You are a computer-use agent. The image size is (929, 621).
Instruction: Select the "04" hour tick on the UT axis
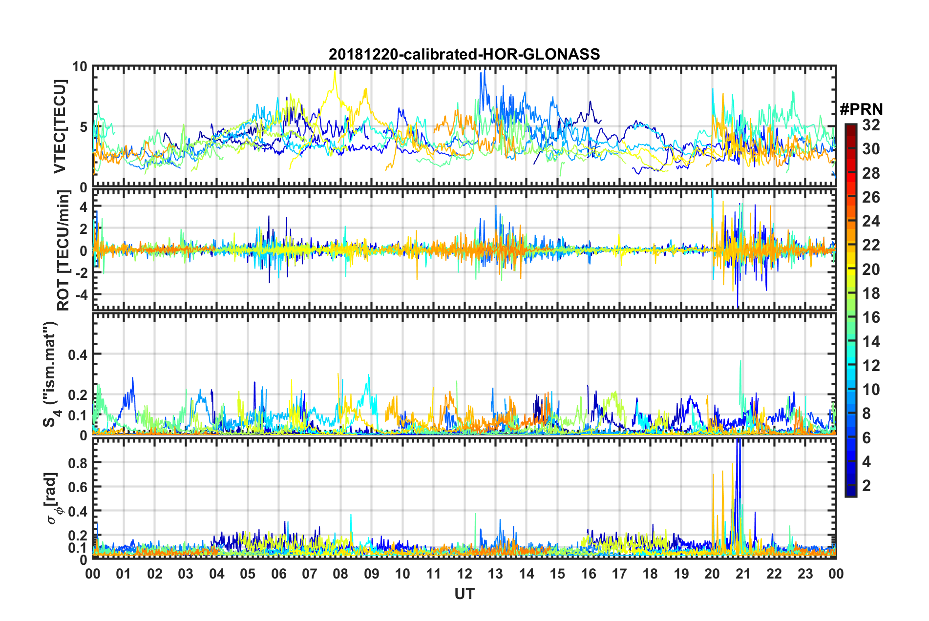click(x=217, y=573)
